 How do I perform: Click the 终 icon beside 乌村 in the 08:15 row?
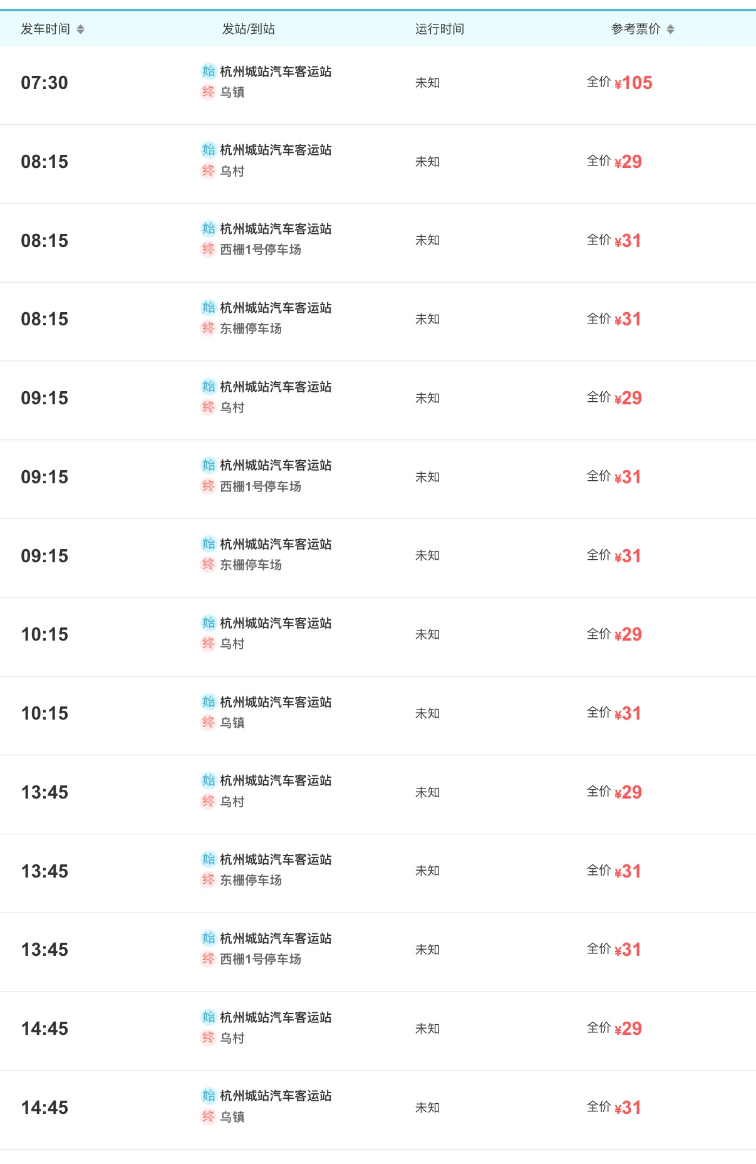coord(208,170)
